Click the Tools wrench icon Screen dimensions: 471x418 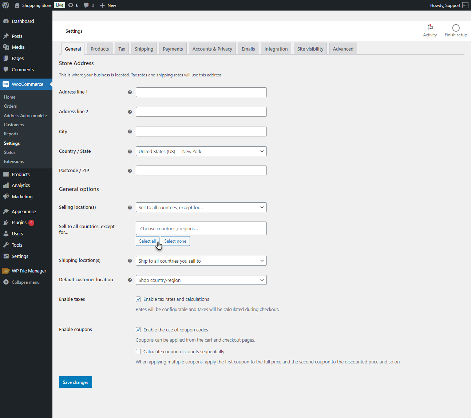point(6,245)
